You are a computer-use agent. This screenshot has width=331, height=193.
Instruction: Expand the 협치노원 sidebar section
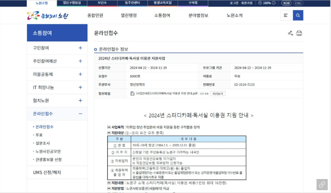click(x=80, y=101)
